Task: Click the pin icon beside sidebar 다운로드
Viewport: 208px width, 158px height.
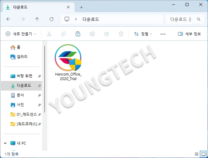Action: click(x=39, y=86)
